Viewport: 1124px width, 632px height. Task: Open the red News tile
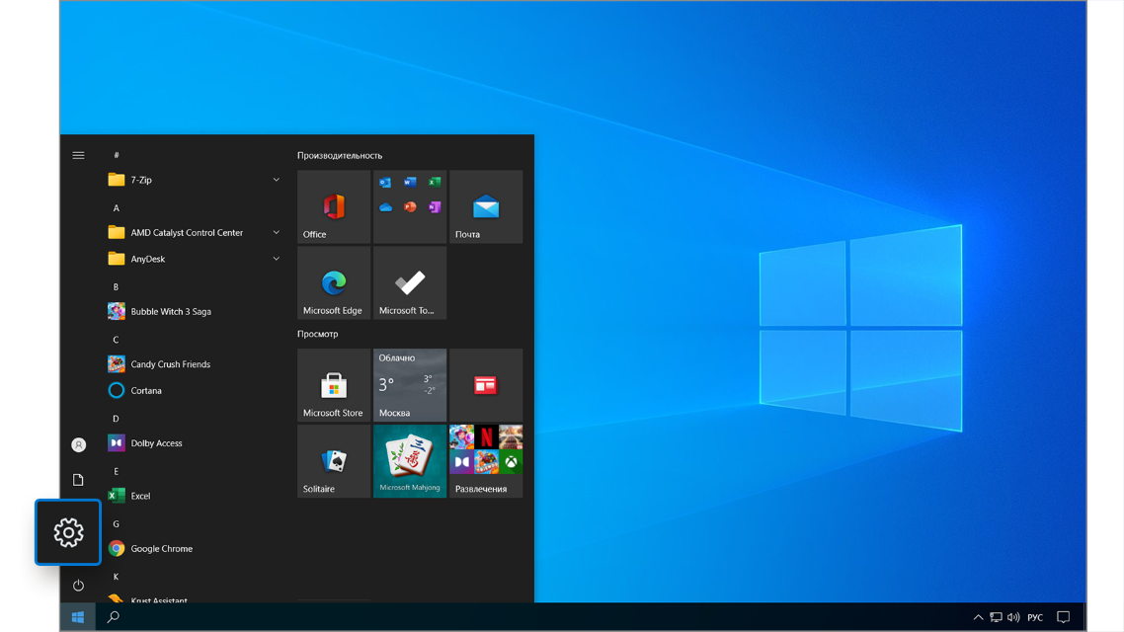tap(486, 385)
